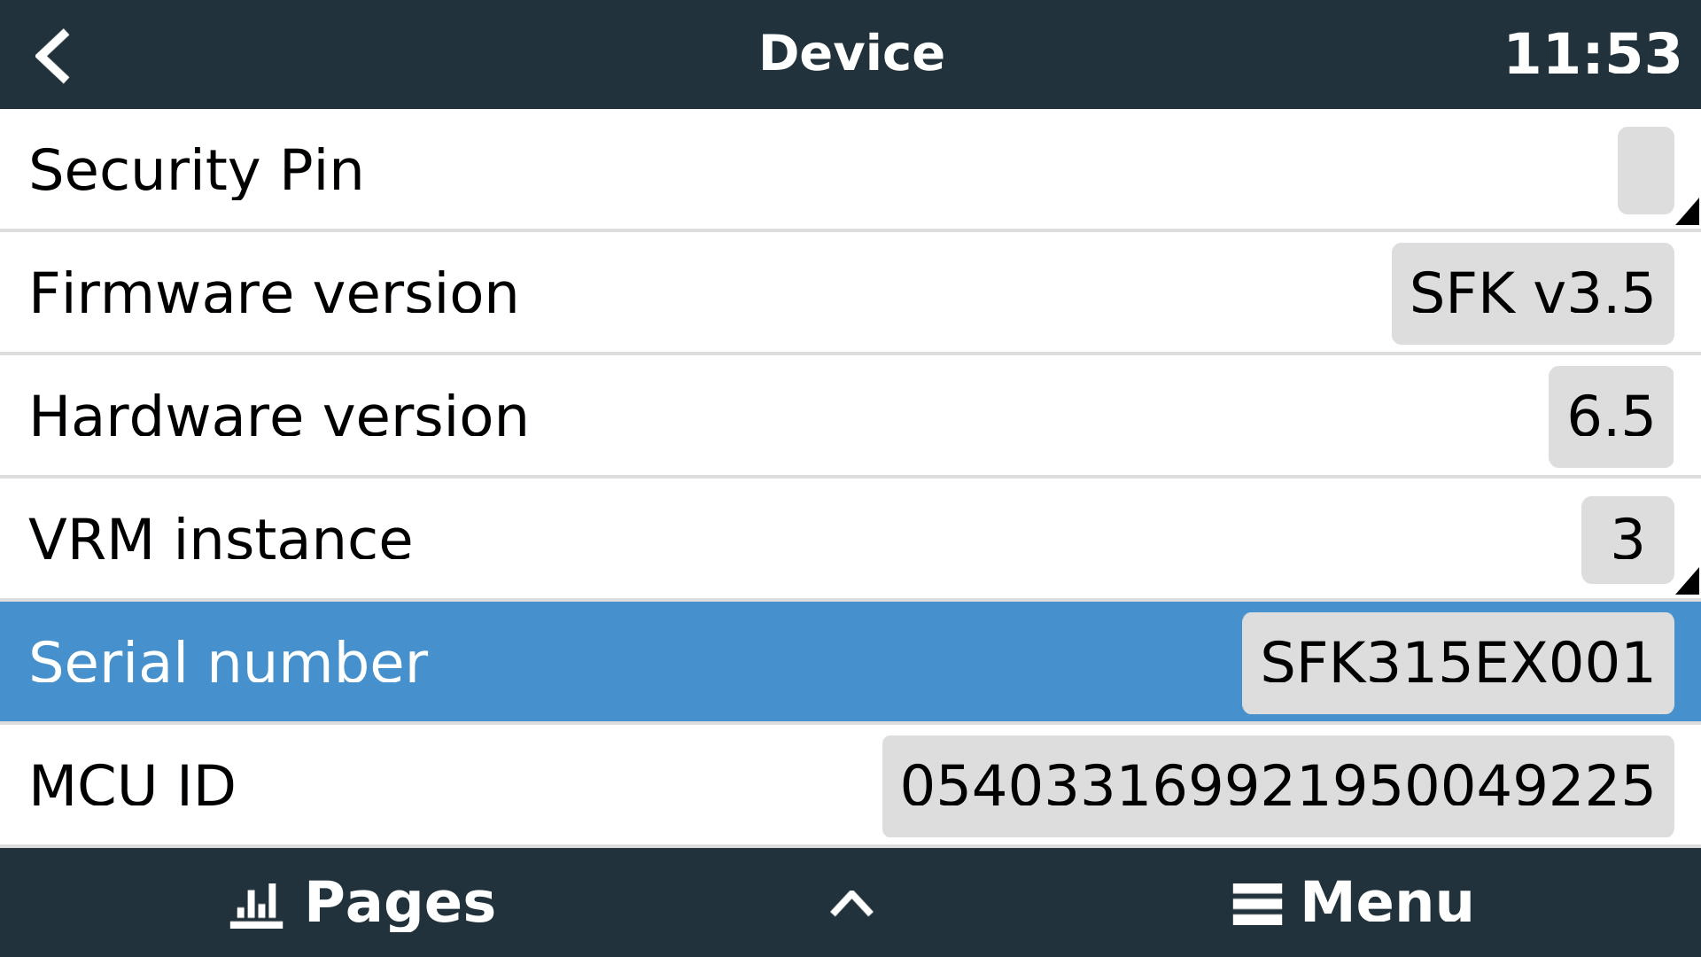Click the serial value SFK315EX001
Screen dimensions: 1701x957
1457,663
